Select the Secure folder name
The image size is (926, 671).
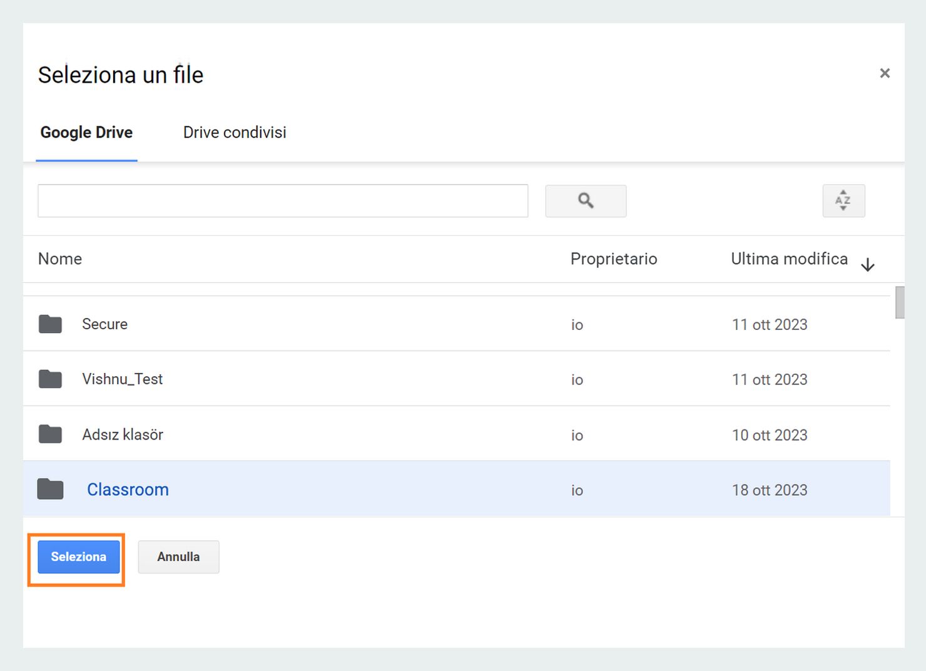(104, 324)
